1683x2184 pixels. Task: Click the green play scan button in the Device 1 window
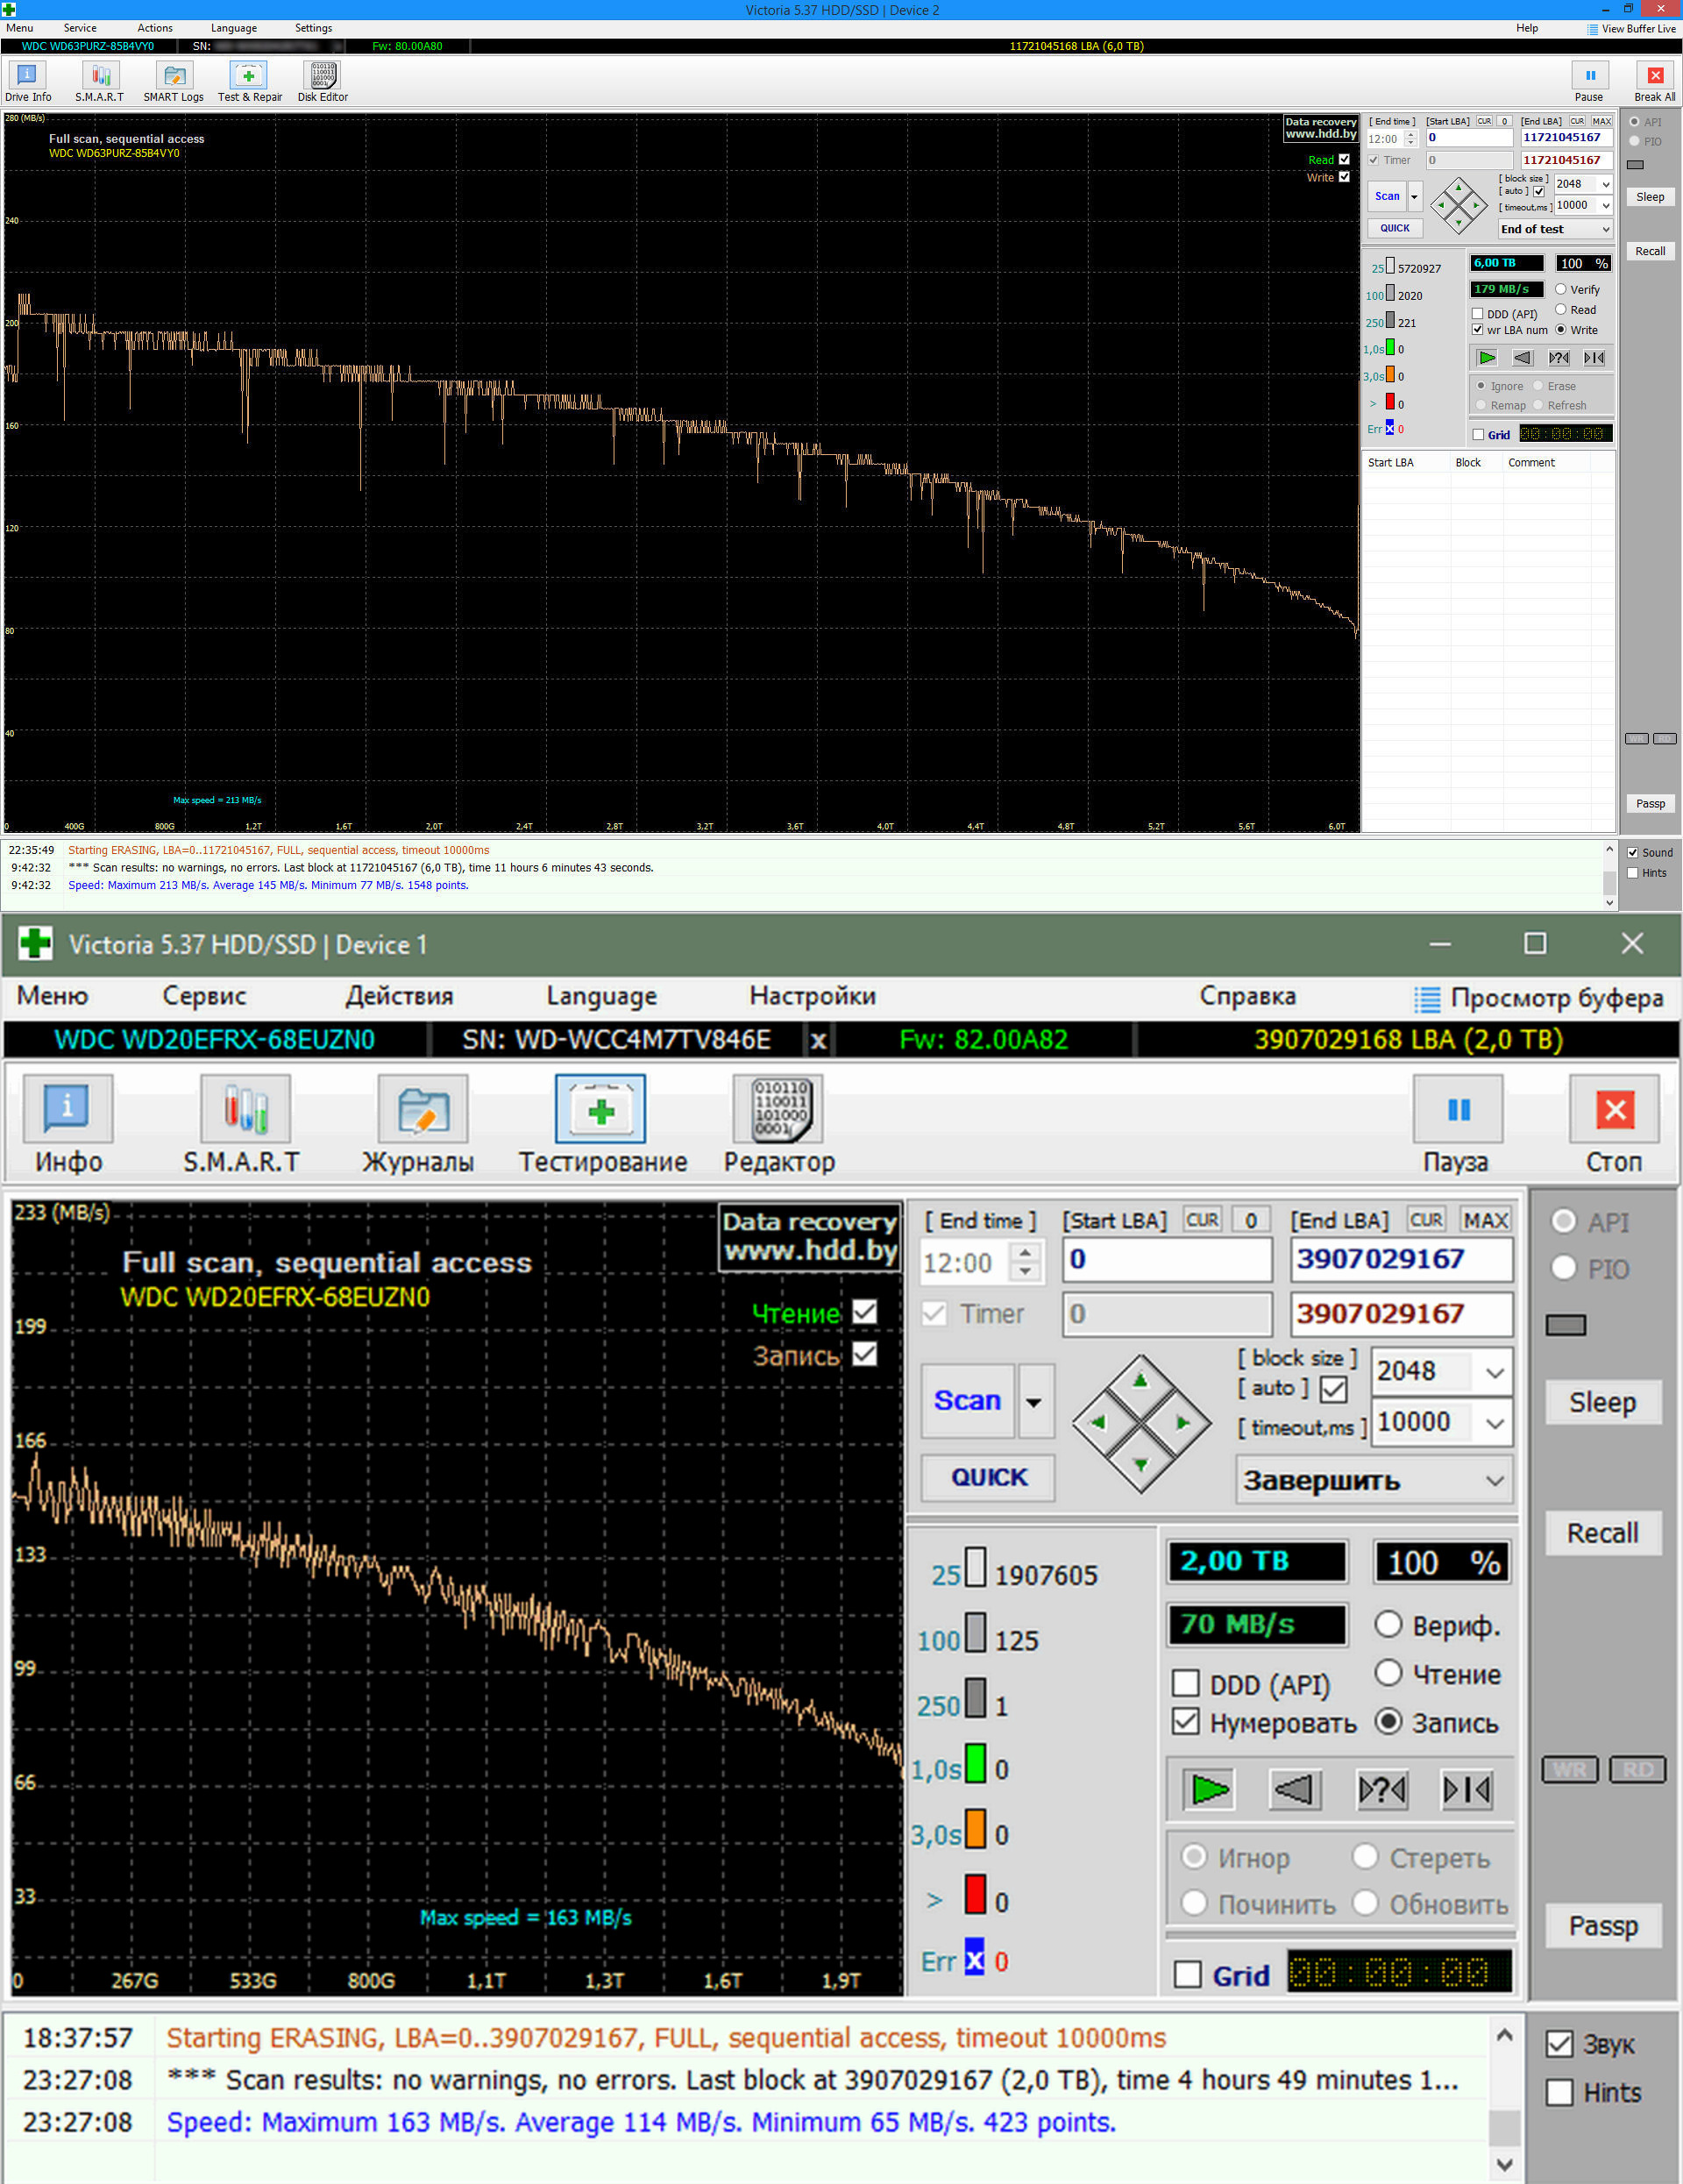click(1209, 1789)
